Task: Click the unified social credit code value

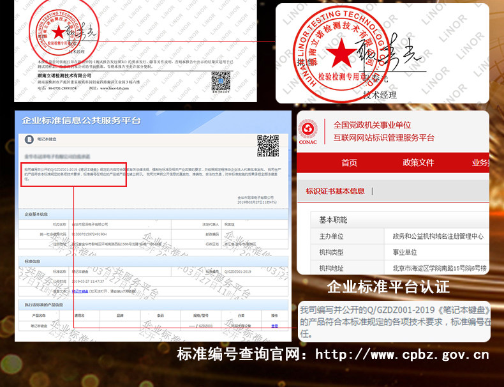Action: coord(89,234)
